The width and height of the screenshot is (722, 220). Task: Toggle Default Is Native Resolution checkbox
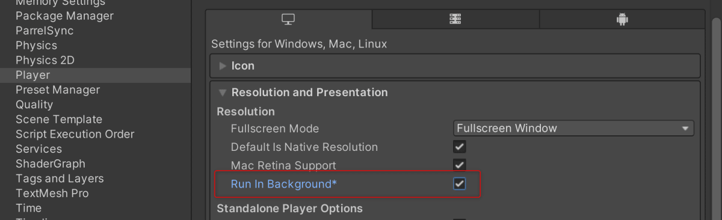tap(460, 147)
